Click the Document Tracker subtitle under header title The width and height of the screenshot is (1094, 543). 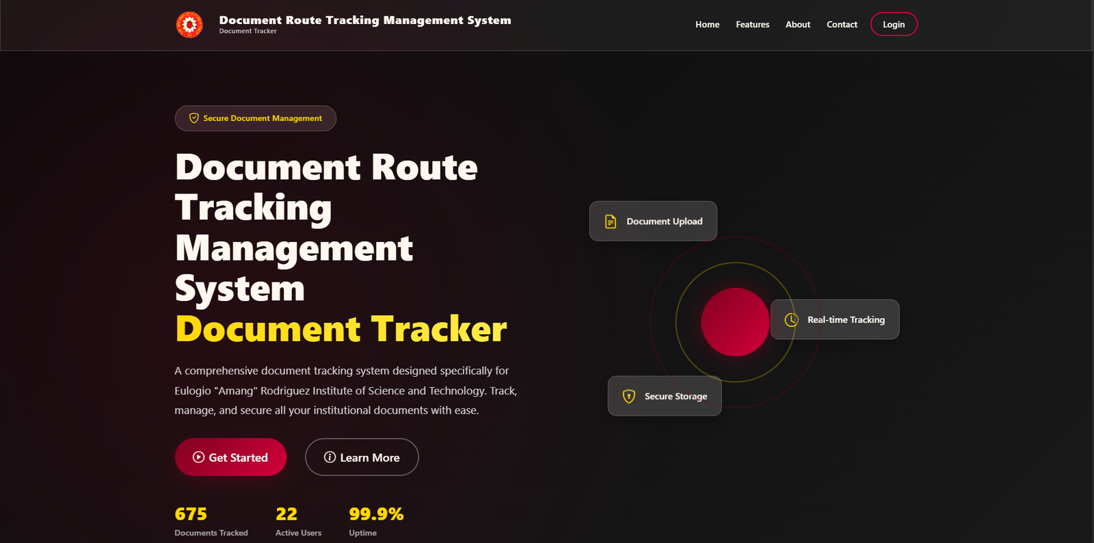coord(248,31)
